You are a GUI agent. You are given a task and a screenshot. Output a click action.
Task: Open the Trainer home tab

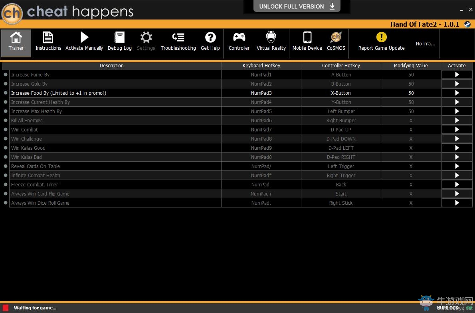click(x=16, y=43)
